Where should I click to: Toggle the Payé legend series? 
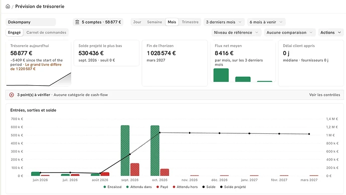pos(162,187)
